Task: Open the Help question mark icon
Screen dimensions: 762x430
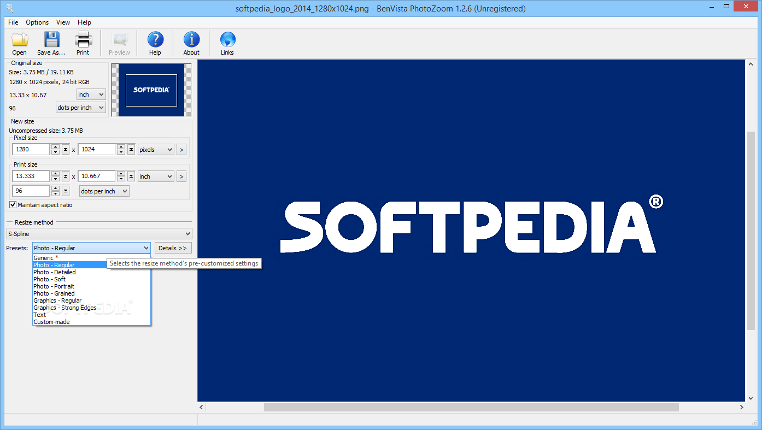Action: point(155,43)
